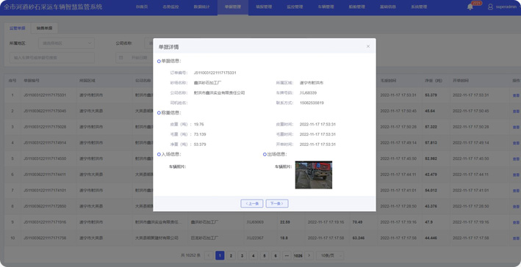Go to page 2 in pagination

pyautogui.click(x=231, y=255)
